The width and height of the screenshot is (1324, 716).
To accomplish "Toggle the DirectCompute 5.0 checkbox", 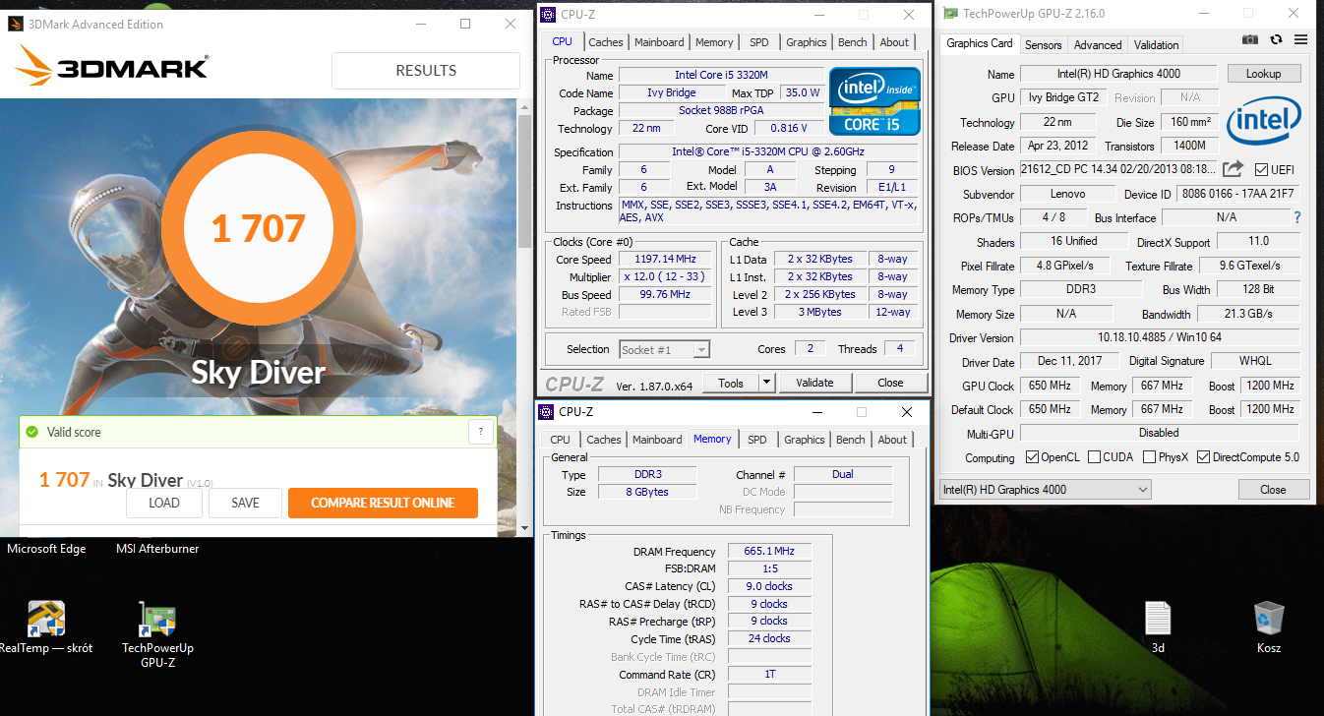I will pyautogui.click(x=1203, y=457).
